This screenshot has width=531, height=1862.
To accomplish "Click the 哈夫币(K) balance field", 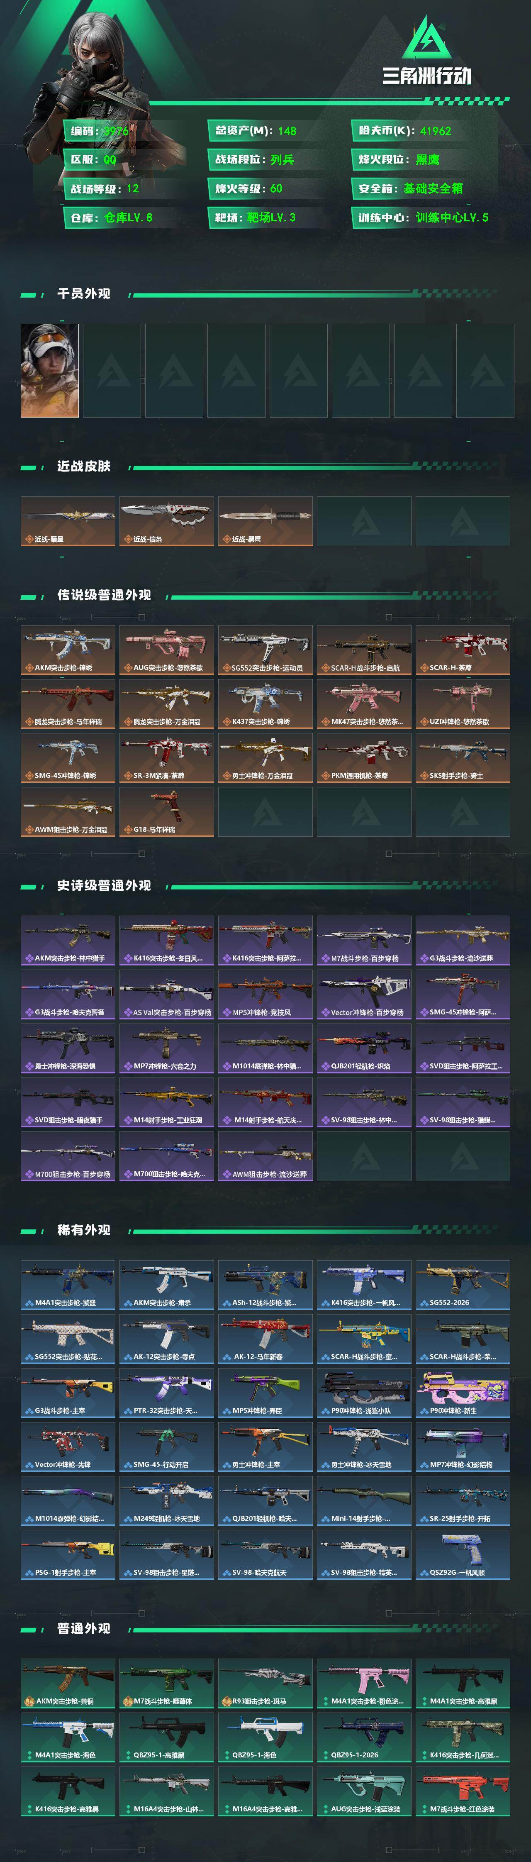I will [x=424, y=131].
